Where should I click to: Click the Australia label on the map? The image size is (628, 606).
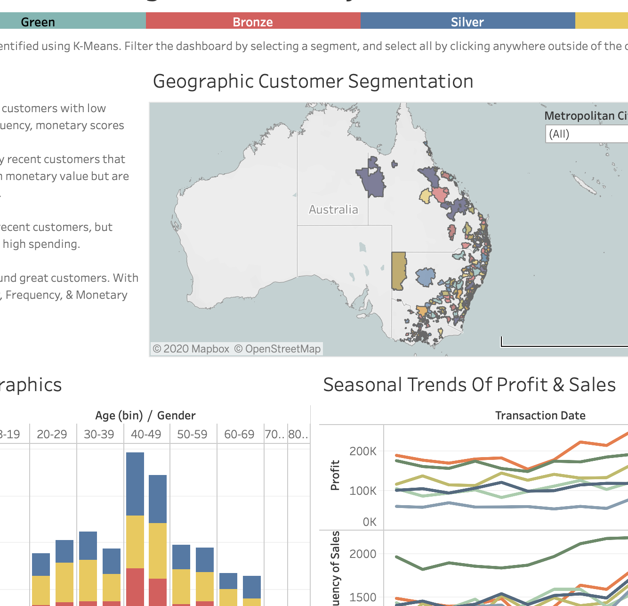(333, 209)
